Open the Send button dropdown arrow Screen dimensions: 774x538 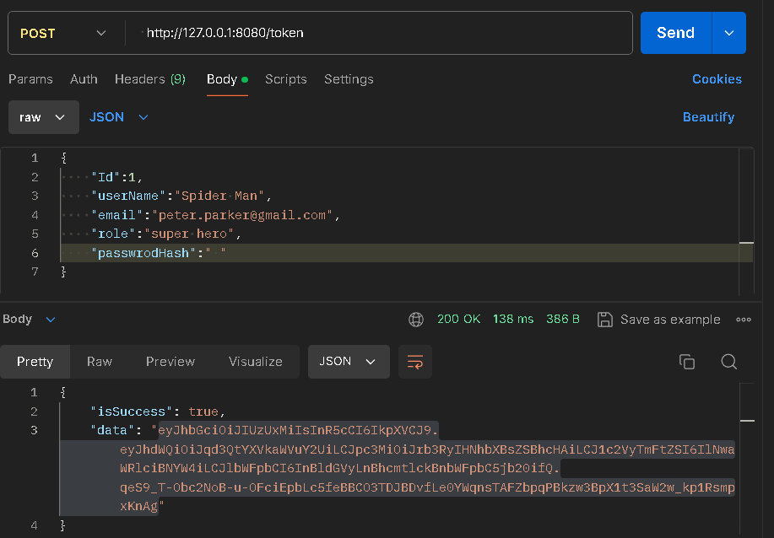(729, 33)
